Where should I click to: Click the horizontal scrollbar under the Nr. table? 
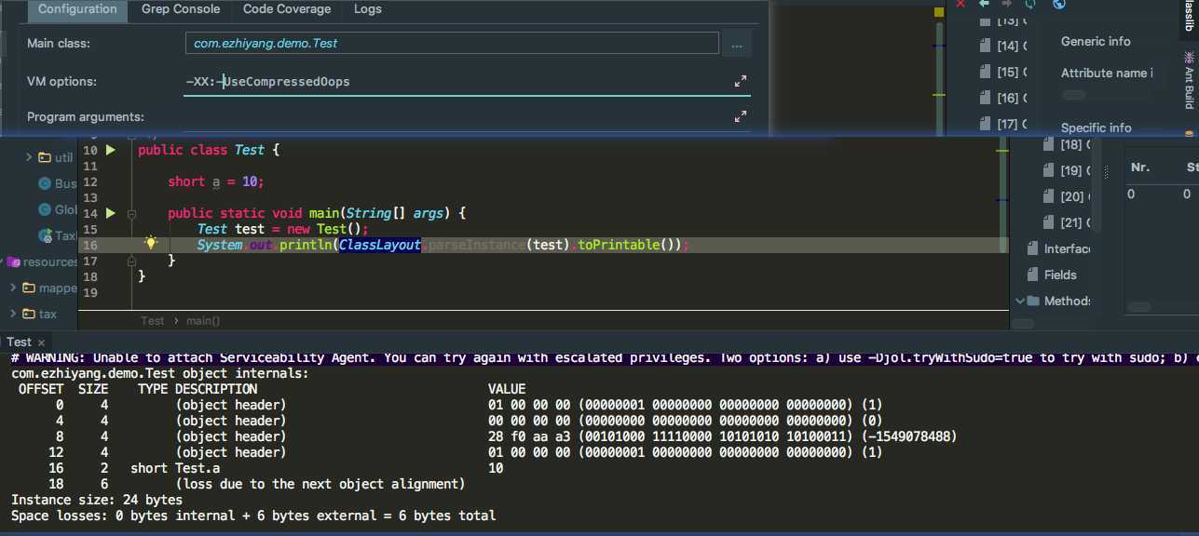(x=1138, y=307)
